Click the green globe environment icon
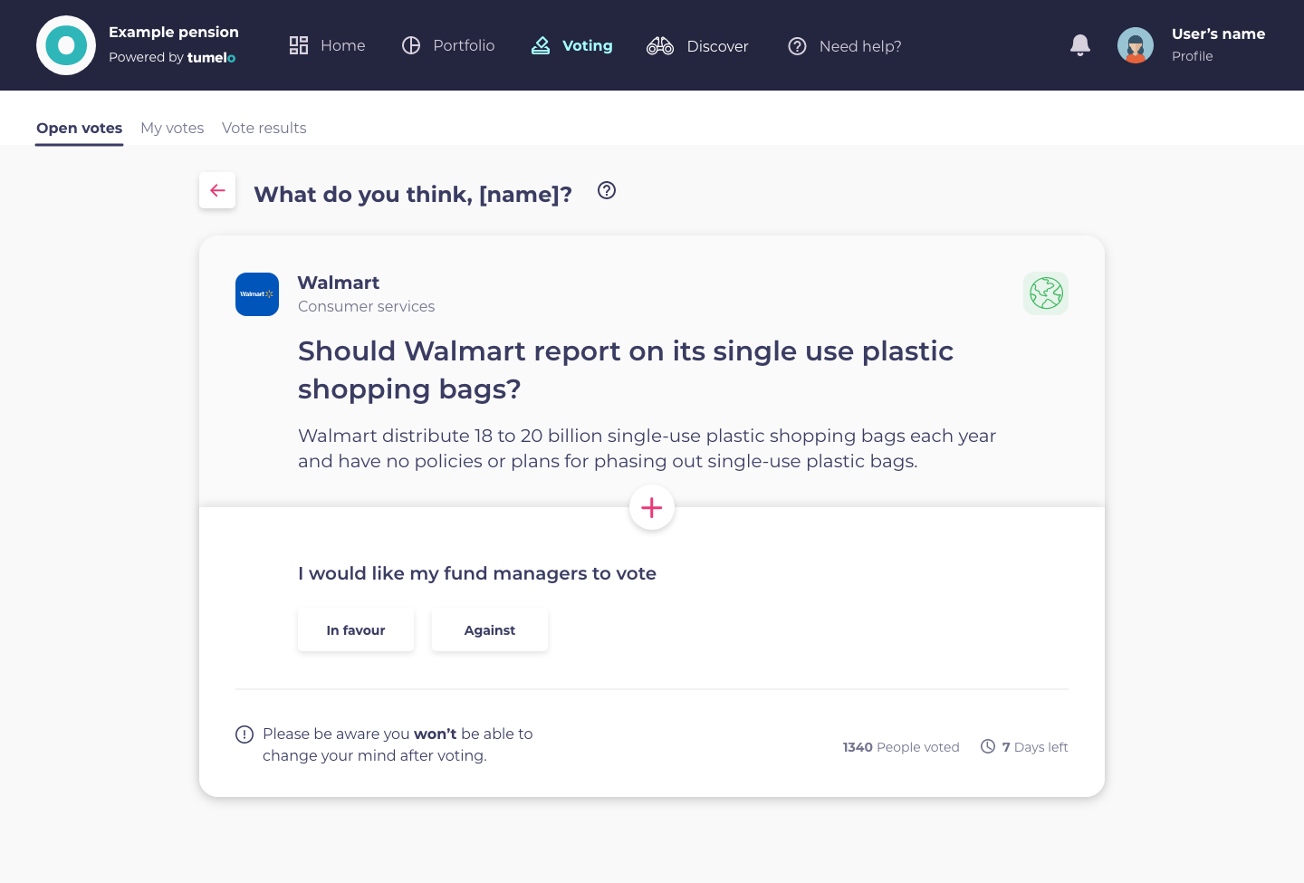This screenshot has width=1304, height=883. pos(1046,293)
